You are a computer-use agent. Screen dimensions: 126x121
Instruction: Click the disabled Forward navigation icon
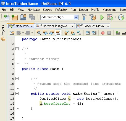(x=28, y=33)
